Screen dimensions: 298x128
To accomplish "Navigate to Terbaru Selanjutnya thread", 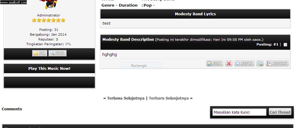I will (169, 98).
